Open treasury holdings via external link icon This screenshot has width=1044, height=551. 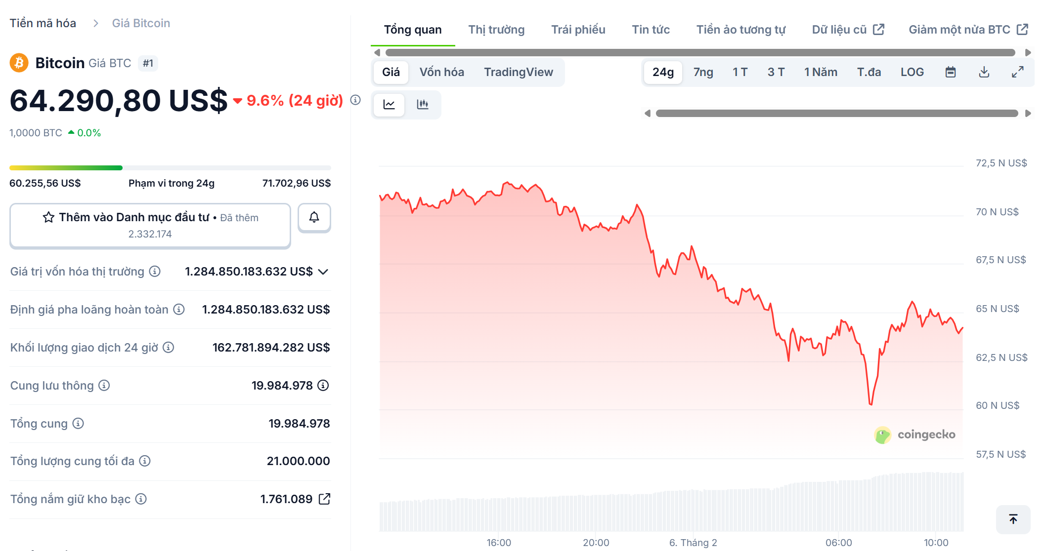[x=325, y=499]
